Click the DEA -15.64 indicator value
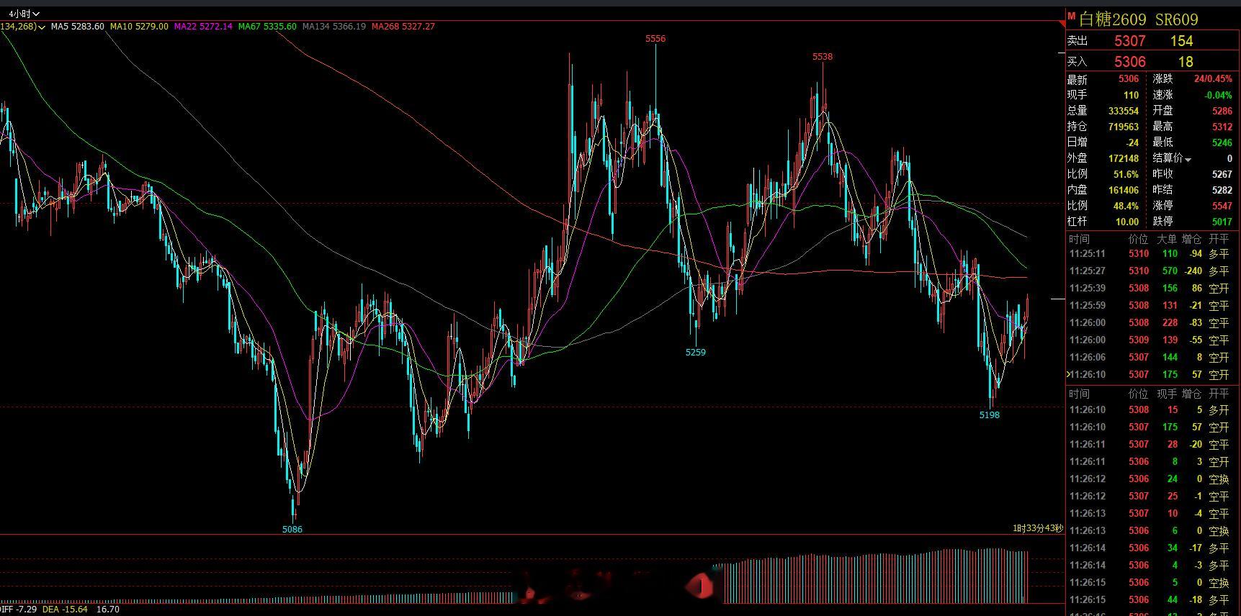The height and width of the screenshot is (616, 1241). point(65,610)
